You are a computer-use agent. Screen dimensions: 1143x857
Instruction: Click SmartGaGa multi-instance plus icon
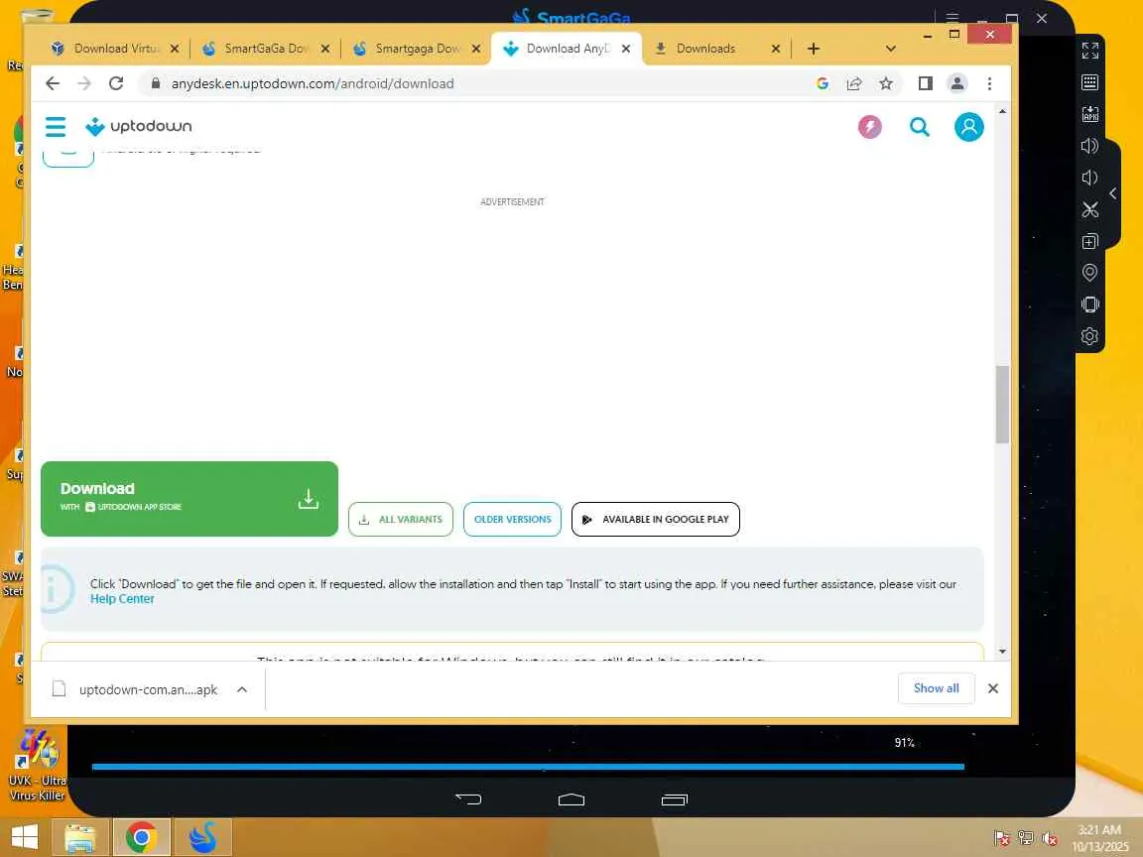point(1089,241)
